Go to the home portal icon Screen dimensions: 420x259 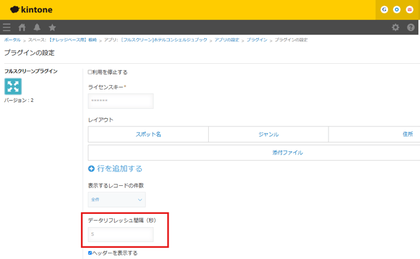click(x=23, y=28)
